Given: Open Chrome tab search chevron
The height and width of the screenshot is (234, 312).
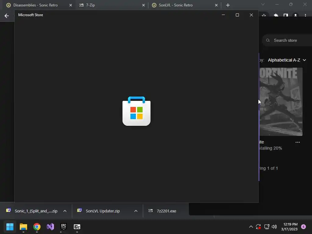Looking at the screenshot, I should pos(263,4).
